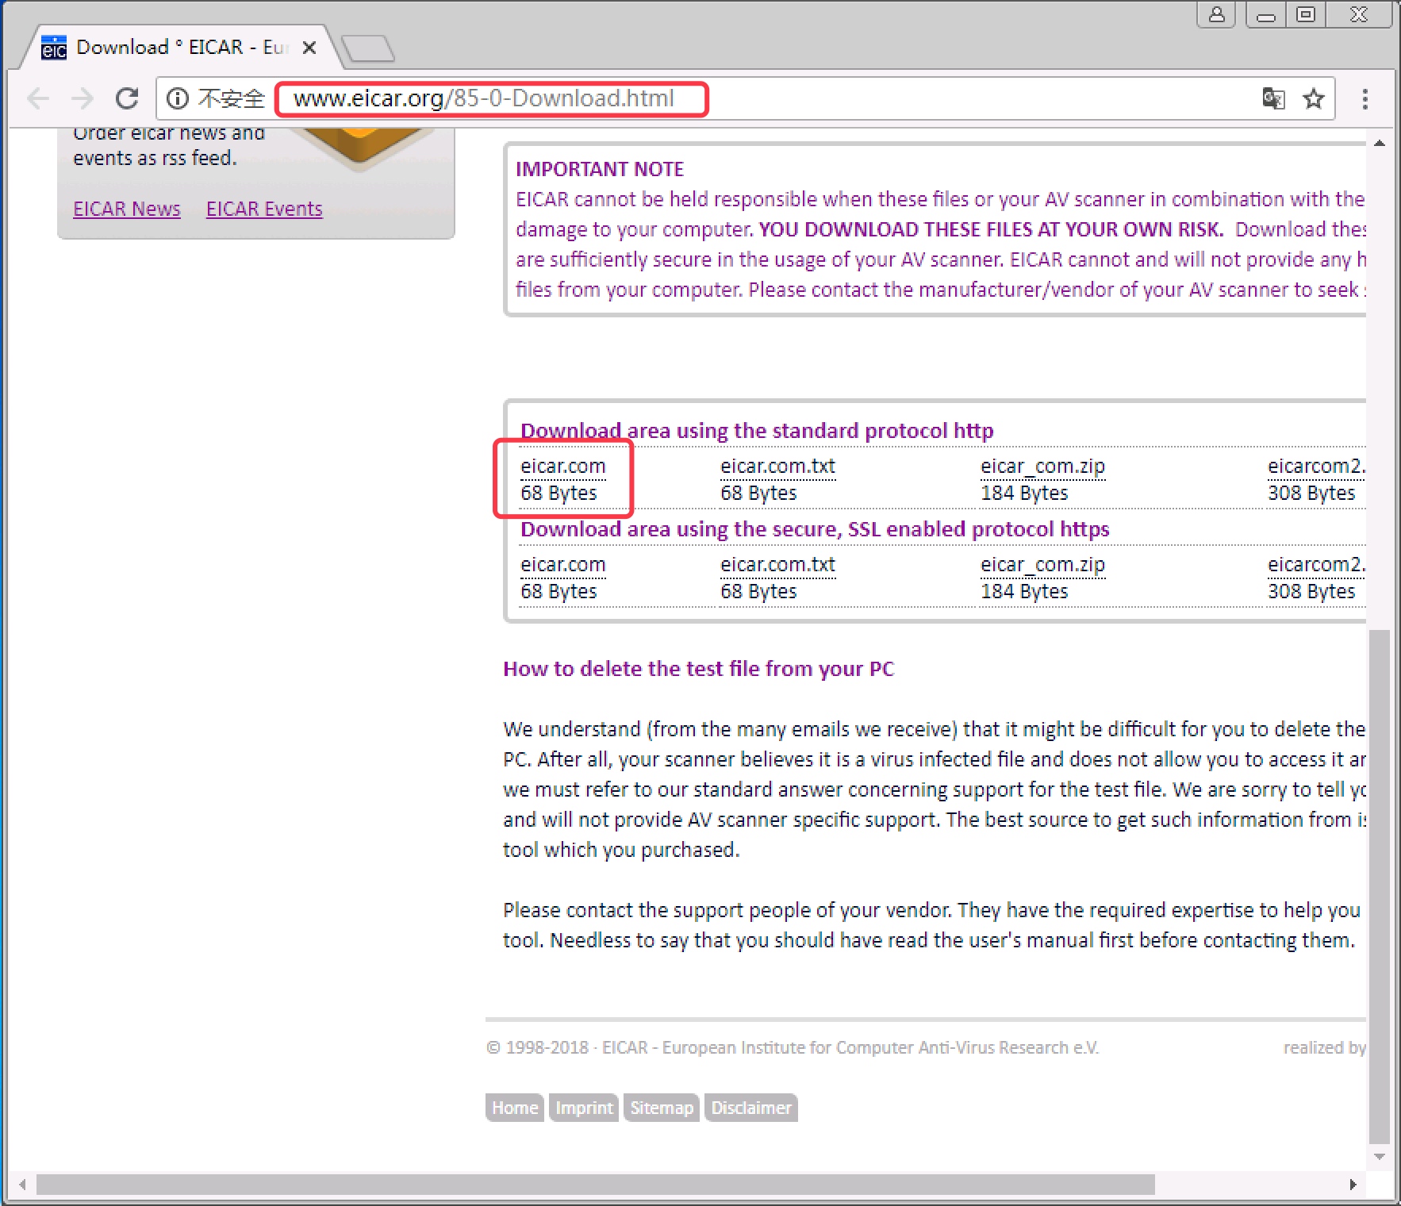Click the vertical scrollbar down arrow
1401x1206 pixels.
1380,1156
